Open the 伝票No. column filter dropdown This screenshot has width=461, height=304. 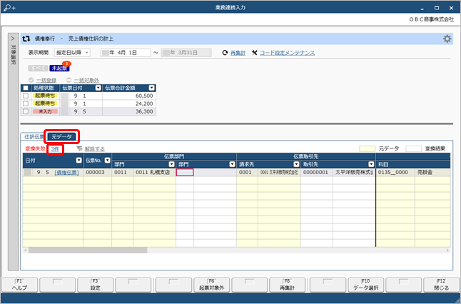(108, 161)
